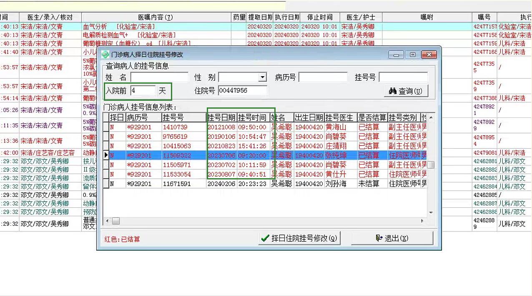Click 提取日期 column header in background
The width and height of the screenshot is (532, 296).
tap(260, 17)
